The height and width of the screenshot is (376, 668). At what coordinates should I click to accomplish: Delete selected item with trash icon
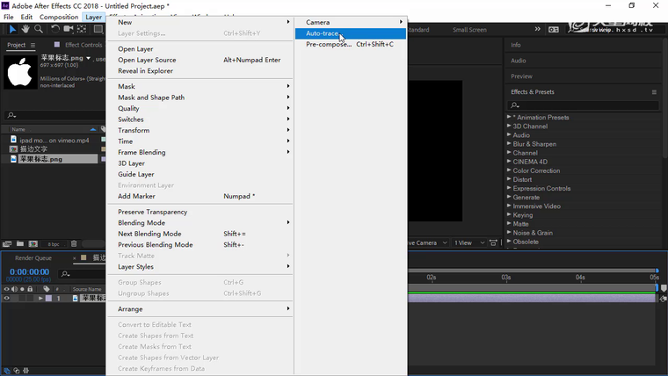click(74, 243)
